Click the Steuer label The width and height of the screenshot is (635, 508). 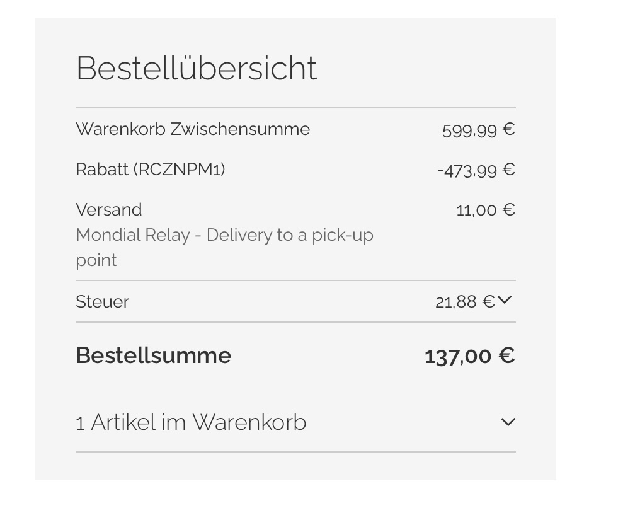coord(102,301)
